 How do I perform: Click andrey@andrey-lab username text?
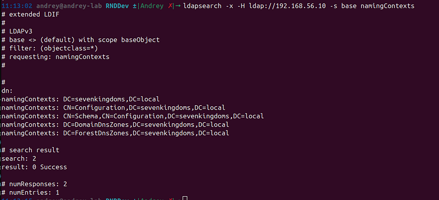tap(69, 6)
